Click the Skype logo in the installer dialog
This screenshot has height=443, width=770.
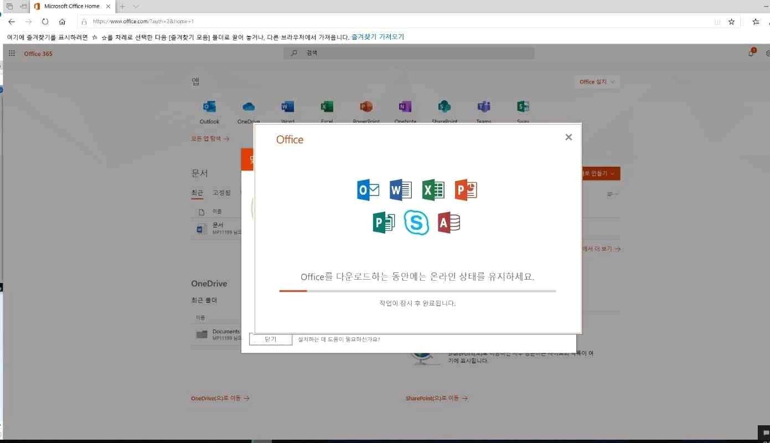(x=416, y=223)
